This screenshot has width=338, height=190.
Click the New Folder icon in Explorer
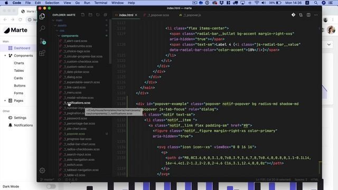tap(90, 15)
